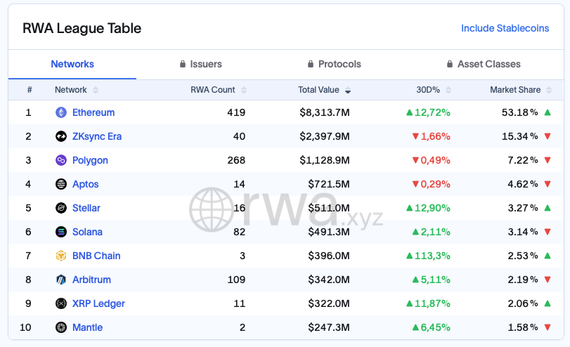Click the ZKsync Era logo icon

point(61,136)
